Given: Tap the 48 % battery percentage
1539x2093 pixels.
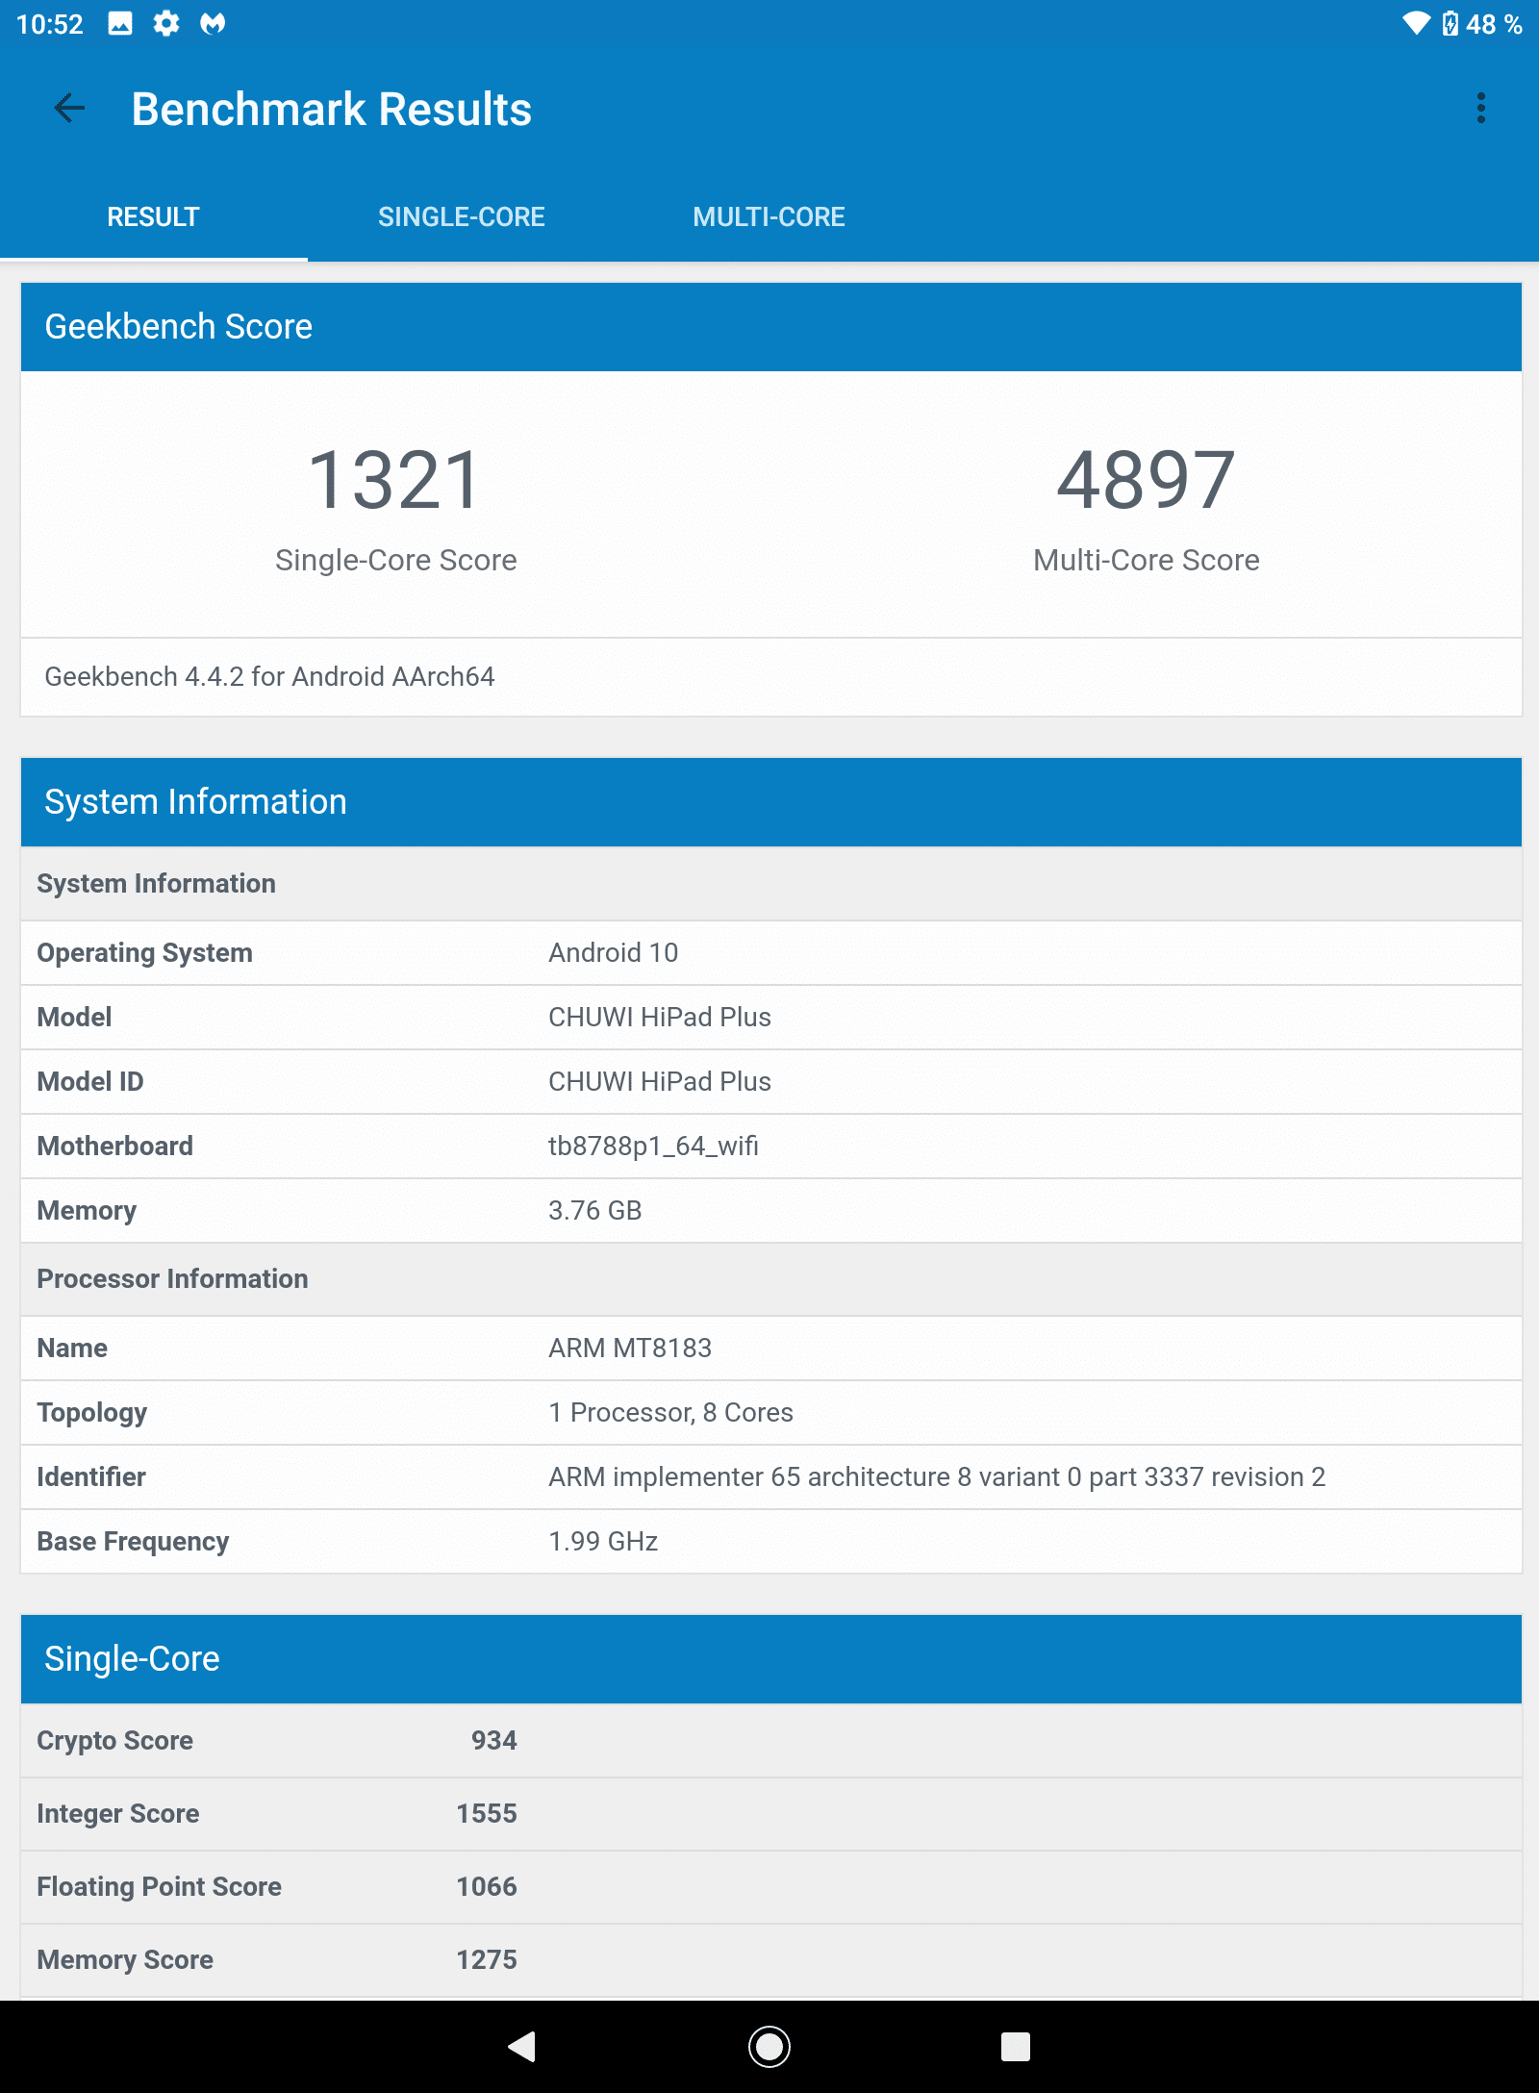Looking at the screenshot, I should pos(1494,24).
